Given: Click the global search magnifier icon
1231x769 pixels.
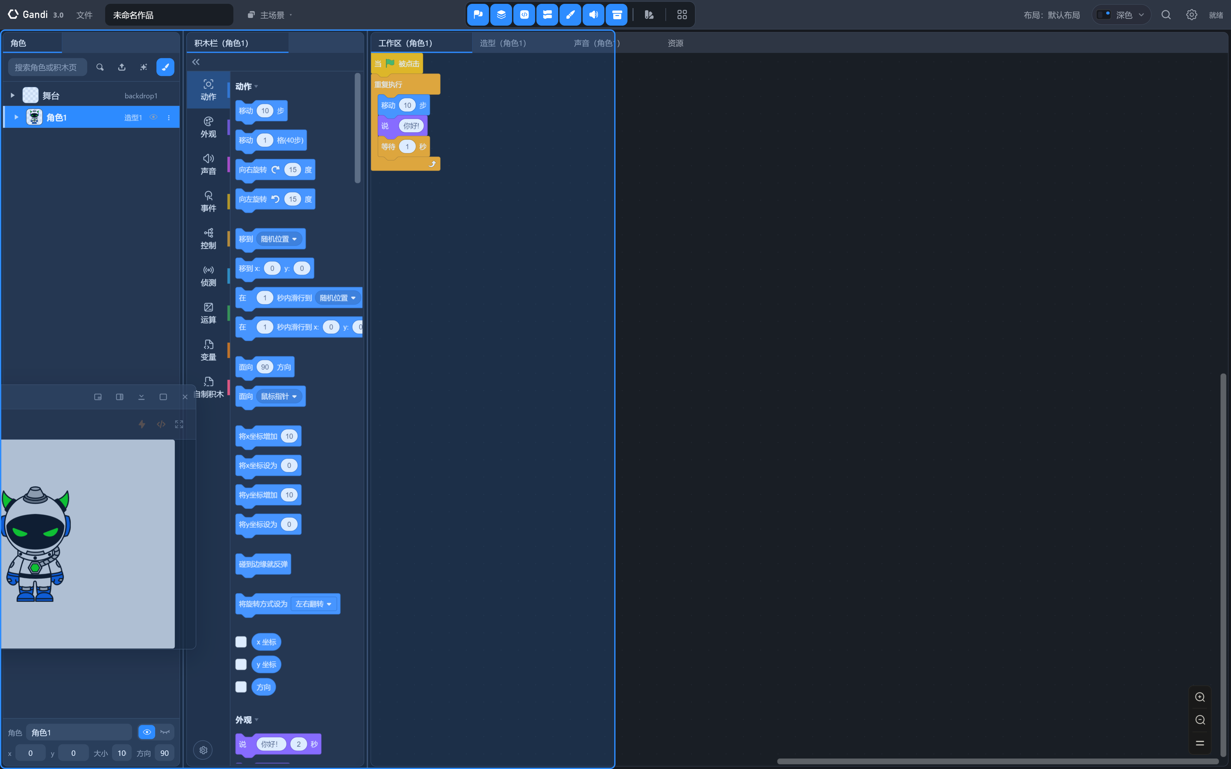Looking at the screenshot, I should (1166, 15).
